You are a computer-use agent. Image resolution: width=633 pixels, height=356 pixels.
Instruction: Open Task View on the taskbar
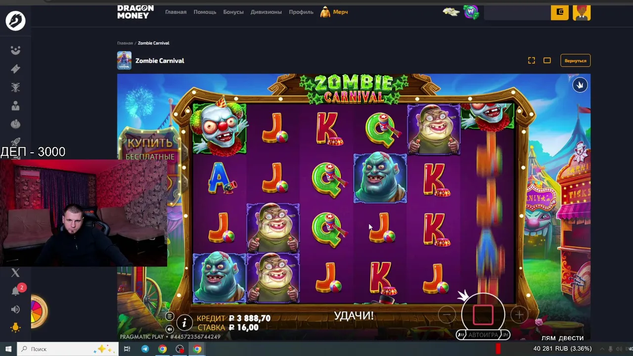pyautogui.click(x=127, y=349)
